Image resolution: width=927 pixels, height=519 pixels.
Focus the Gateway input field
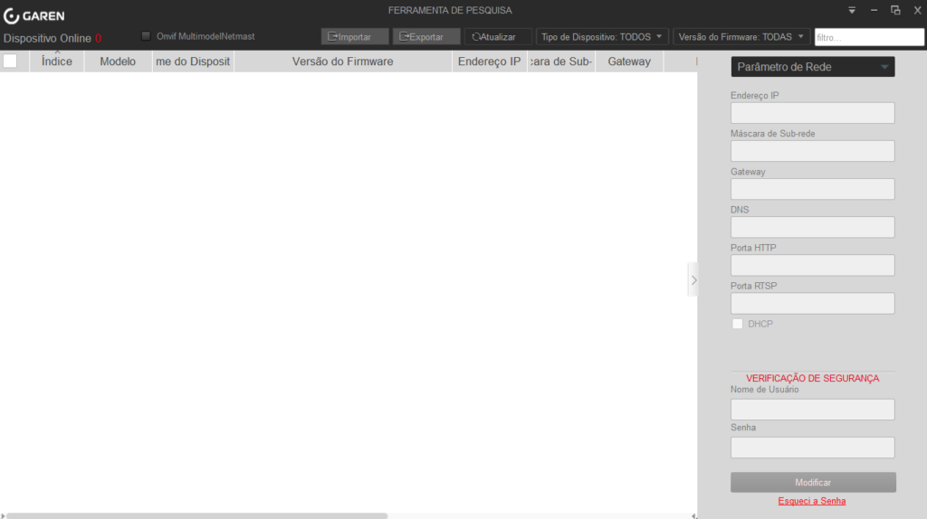pyautogui.click(x=812, y=189)
